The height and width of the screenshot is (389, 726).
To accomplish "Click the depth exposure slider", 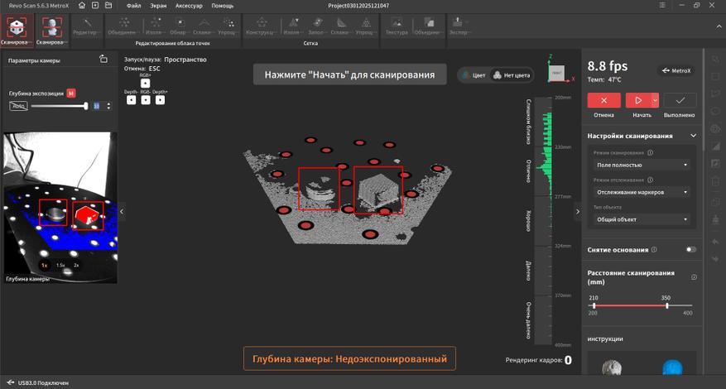I will tap(58, 106).
